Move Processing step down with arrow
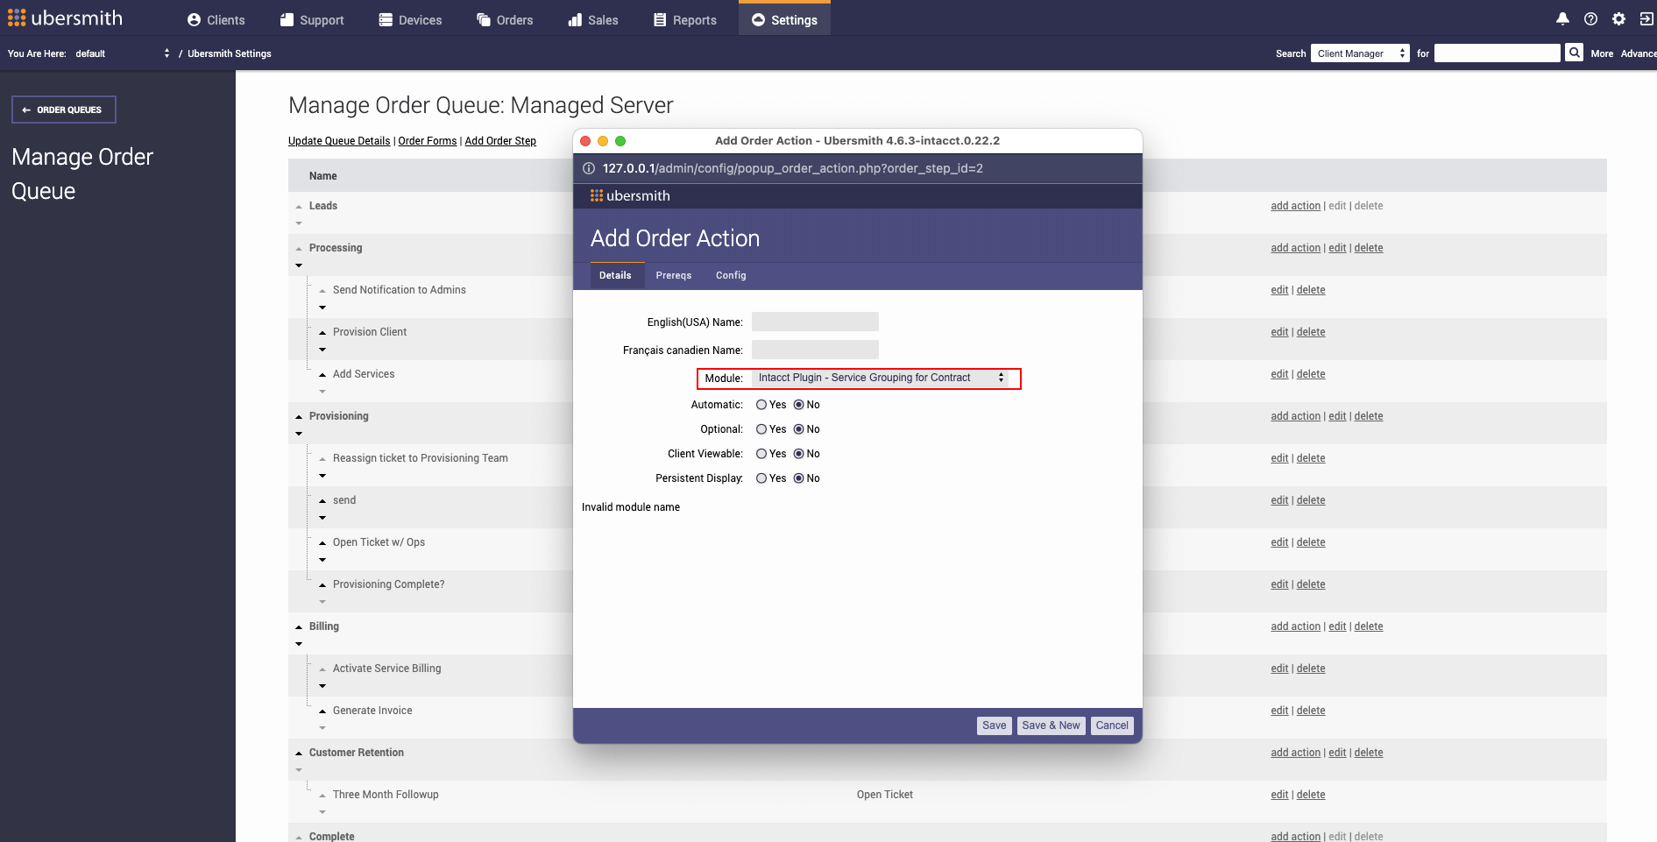The height and width of the screenshot is (842, 1657). tap(299, 265)
